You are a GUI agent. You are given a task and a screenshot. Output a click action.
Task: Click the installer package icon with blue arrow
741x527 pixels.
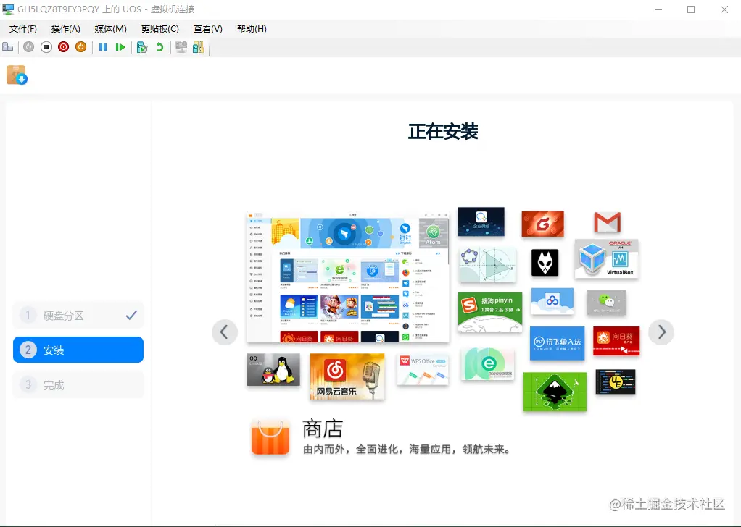(x=17, y=75)
